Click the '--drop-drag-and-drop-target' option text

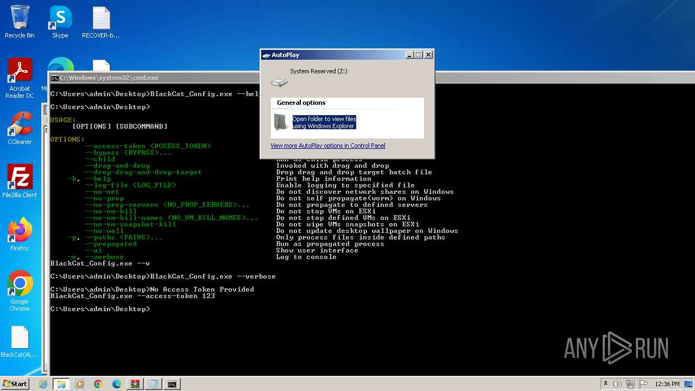click(x=143, y=172)
